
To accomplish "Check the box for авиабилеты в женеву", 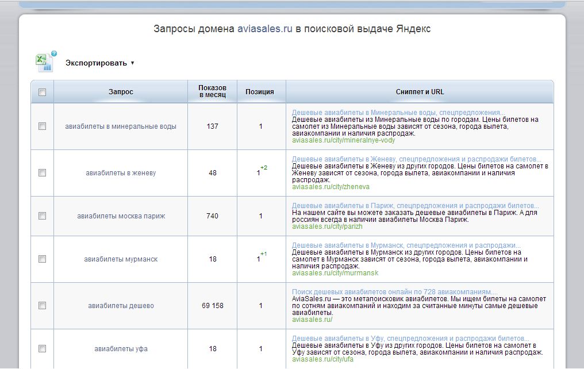I will [42, 173].
